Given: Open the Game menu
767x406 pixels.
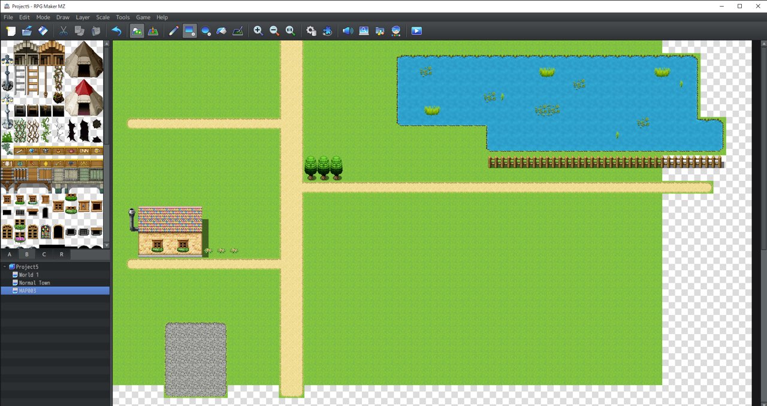Looking at the screenshot, I should point(143,17).
